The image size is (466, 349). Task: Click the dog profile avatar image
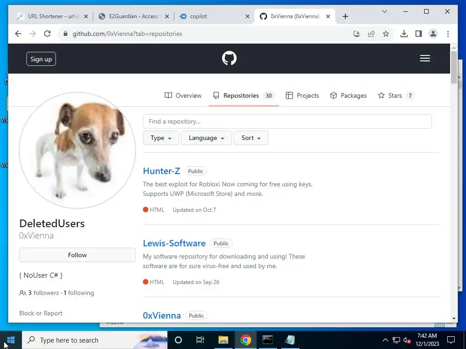pyautogui.click(x=77, y=150)
